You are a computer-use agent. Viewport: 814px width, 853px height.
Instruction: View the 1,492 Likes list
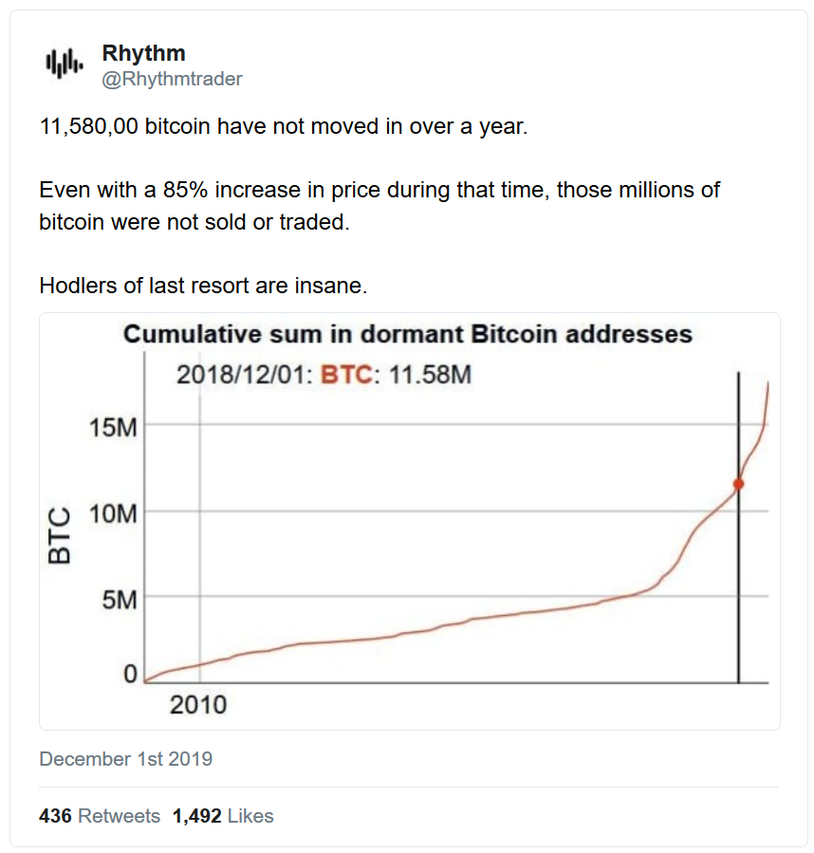point(223,816)
